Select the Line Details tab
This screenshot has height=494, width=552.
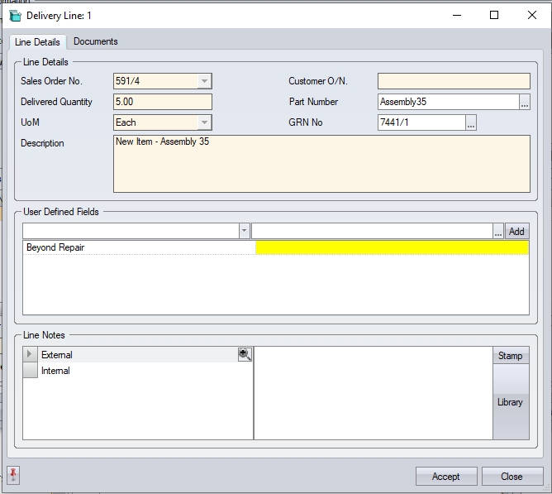(37, 42)
